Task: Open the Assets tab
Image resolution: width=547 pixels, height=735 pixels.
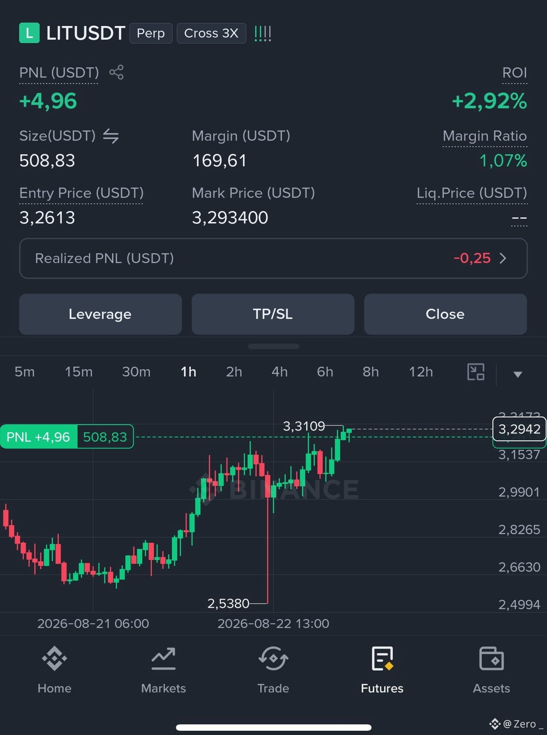Action: click(491, 670)
